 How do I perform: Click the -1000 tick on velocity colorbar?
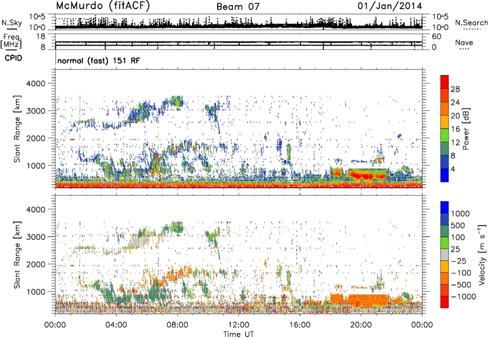463,297
